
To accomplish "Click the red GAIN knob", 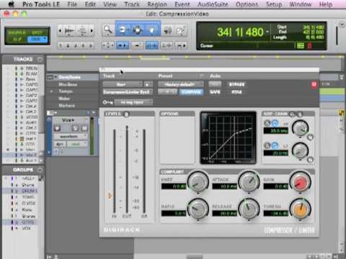I will pyautogui.click(x=300, y=182).
